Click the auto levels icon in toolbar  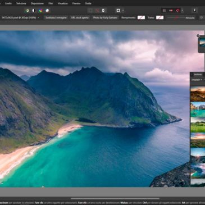pyautogui.click(x=28, y=11)
